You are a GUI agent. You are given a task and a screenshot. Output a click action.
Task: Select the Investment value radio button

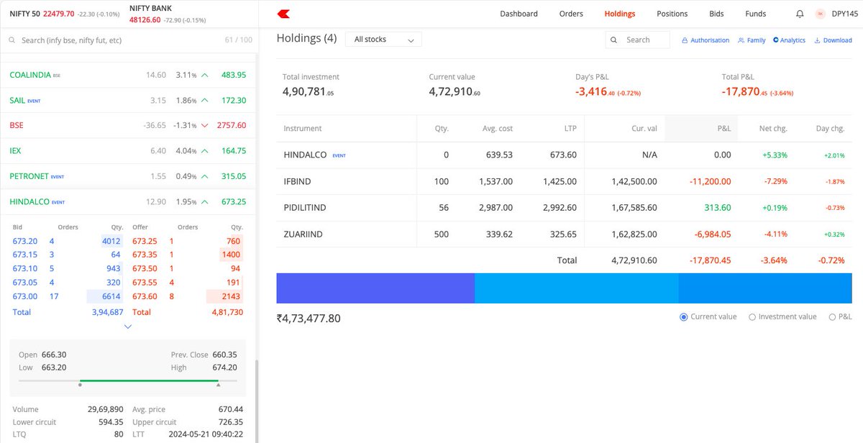[752, 316]
